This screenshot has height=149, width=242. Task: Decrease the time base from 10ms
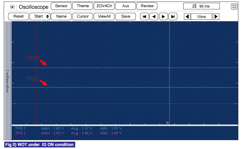(x=187, y=17)
